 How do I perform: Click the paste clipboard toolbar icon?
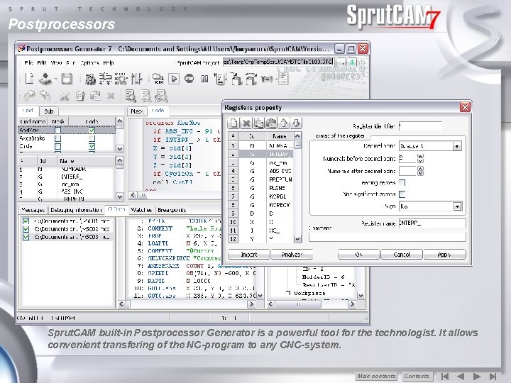[95, 96]
